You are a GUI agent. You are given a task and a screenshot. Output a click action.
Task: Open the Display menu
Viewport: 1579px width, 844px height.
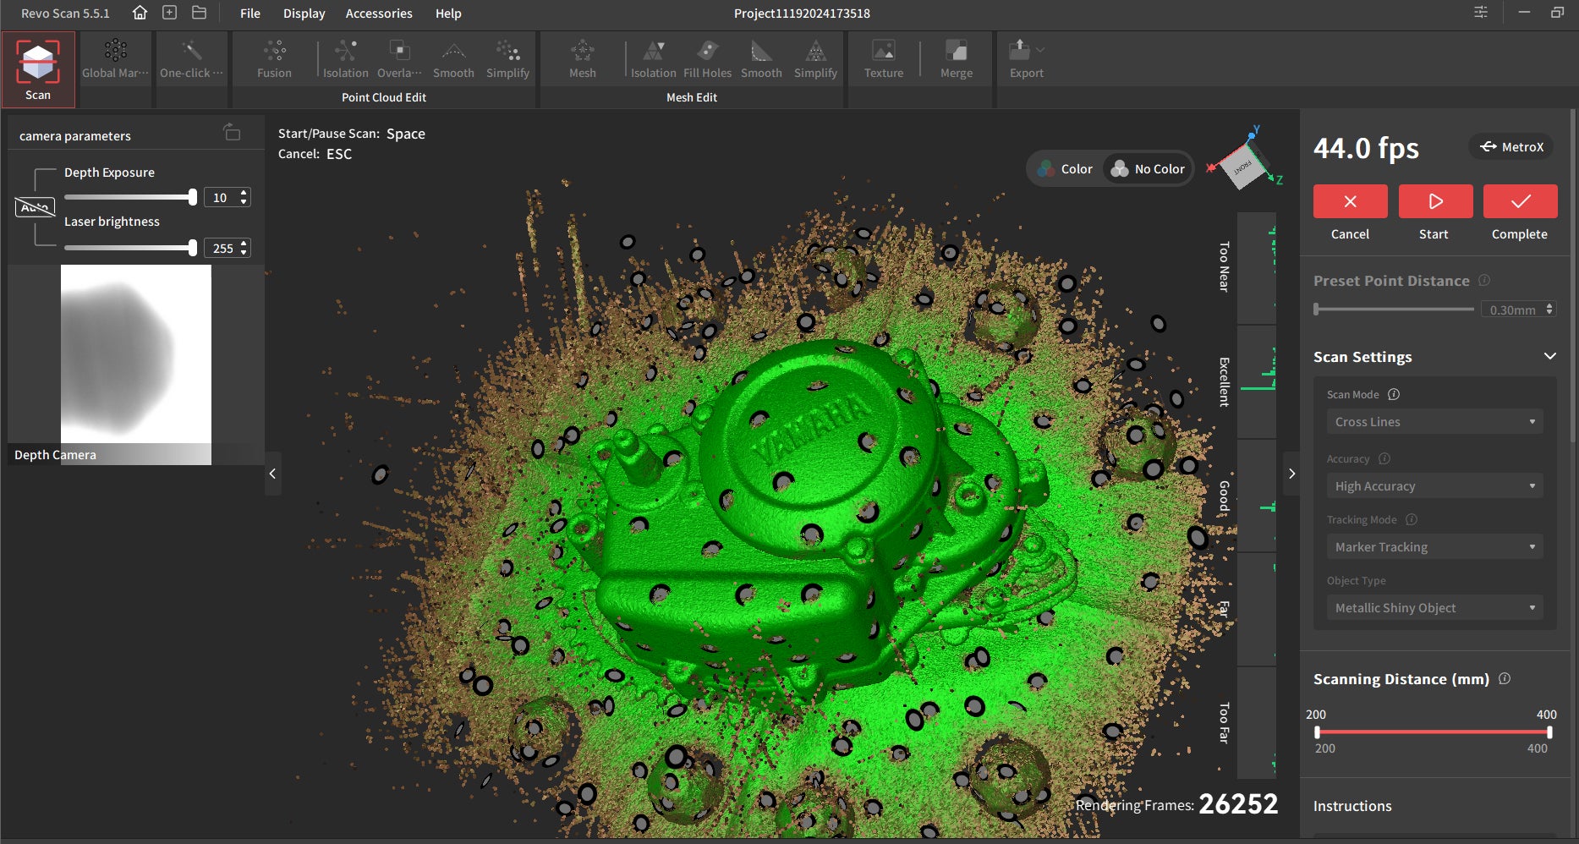pyautogui.click(x=304, y=14)
